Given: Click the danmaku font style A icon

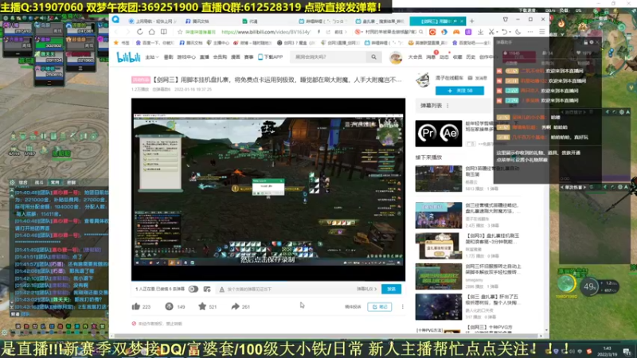Looking at the screenshot, I should [x=221, y=289].
